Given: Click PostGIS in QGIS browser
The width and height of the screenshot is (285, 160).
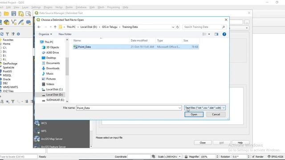Looking at the screenshot, I should tap(7, 71).
